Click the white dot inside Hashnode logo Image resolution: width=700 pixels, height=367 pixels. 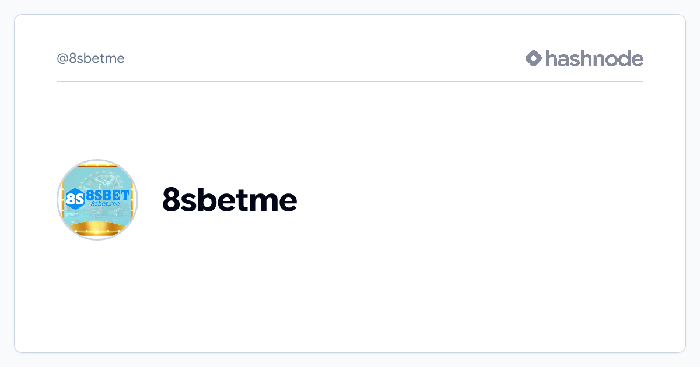click(x=534, y=58)
